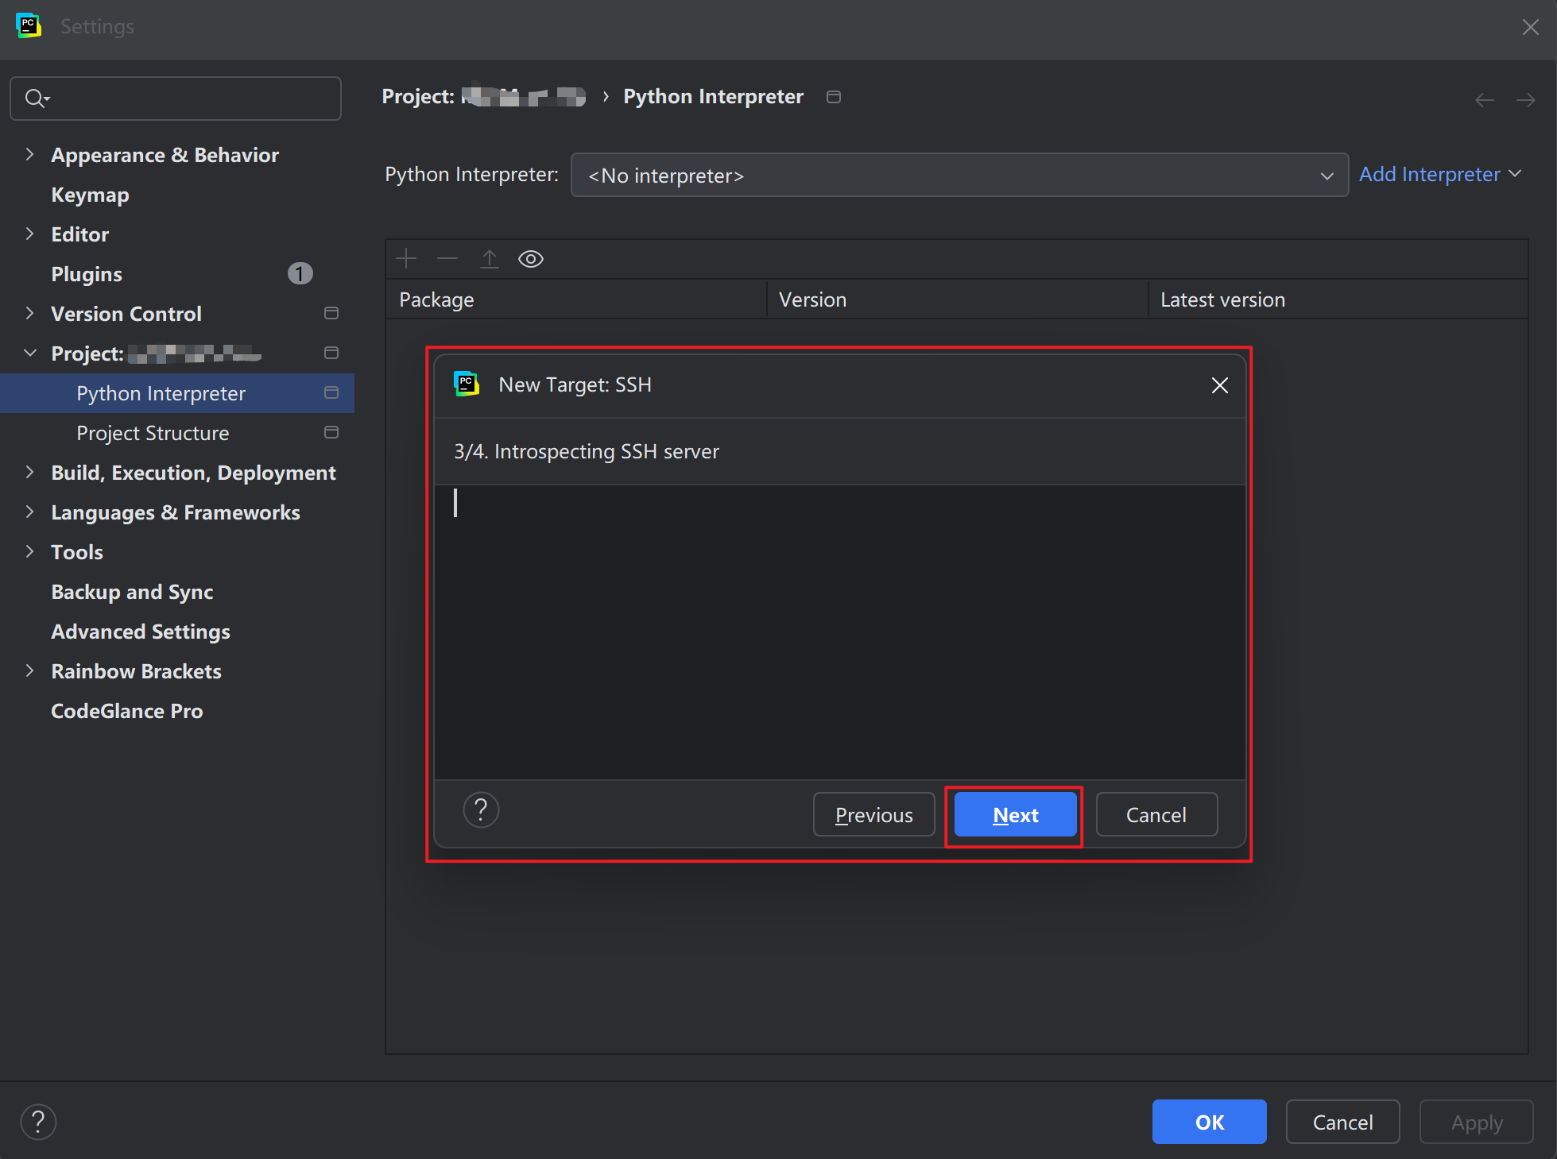
Task: Open CodeGlance Pro settings
Action: pos(127,711)
